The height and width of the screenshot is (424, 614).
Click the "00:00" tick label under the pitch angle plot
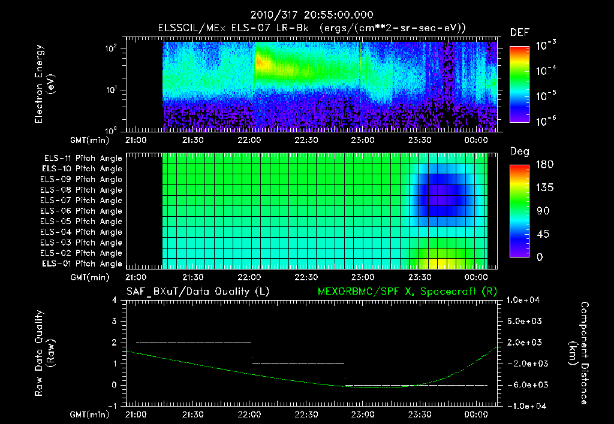pos(476,277)
